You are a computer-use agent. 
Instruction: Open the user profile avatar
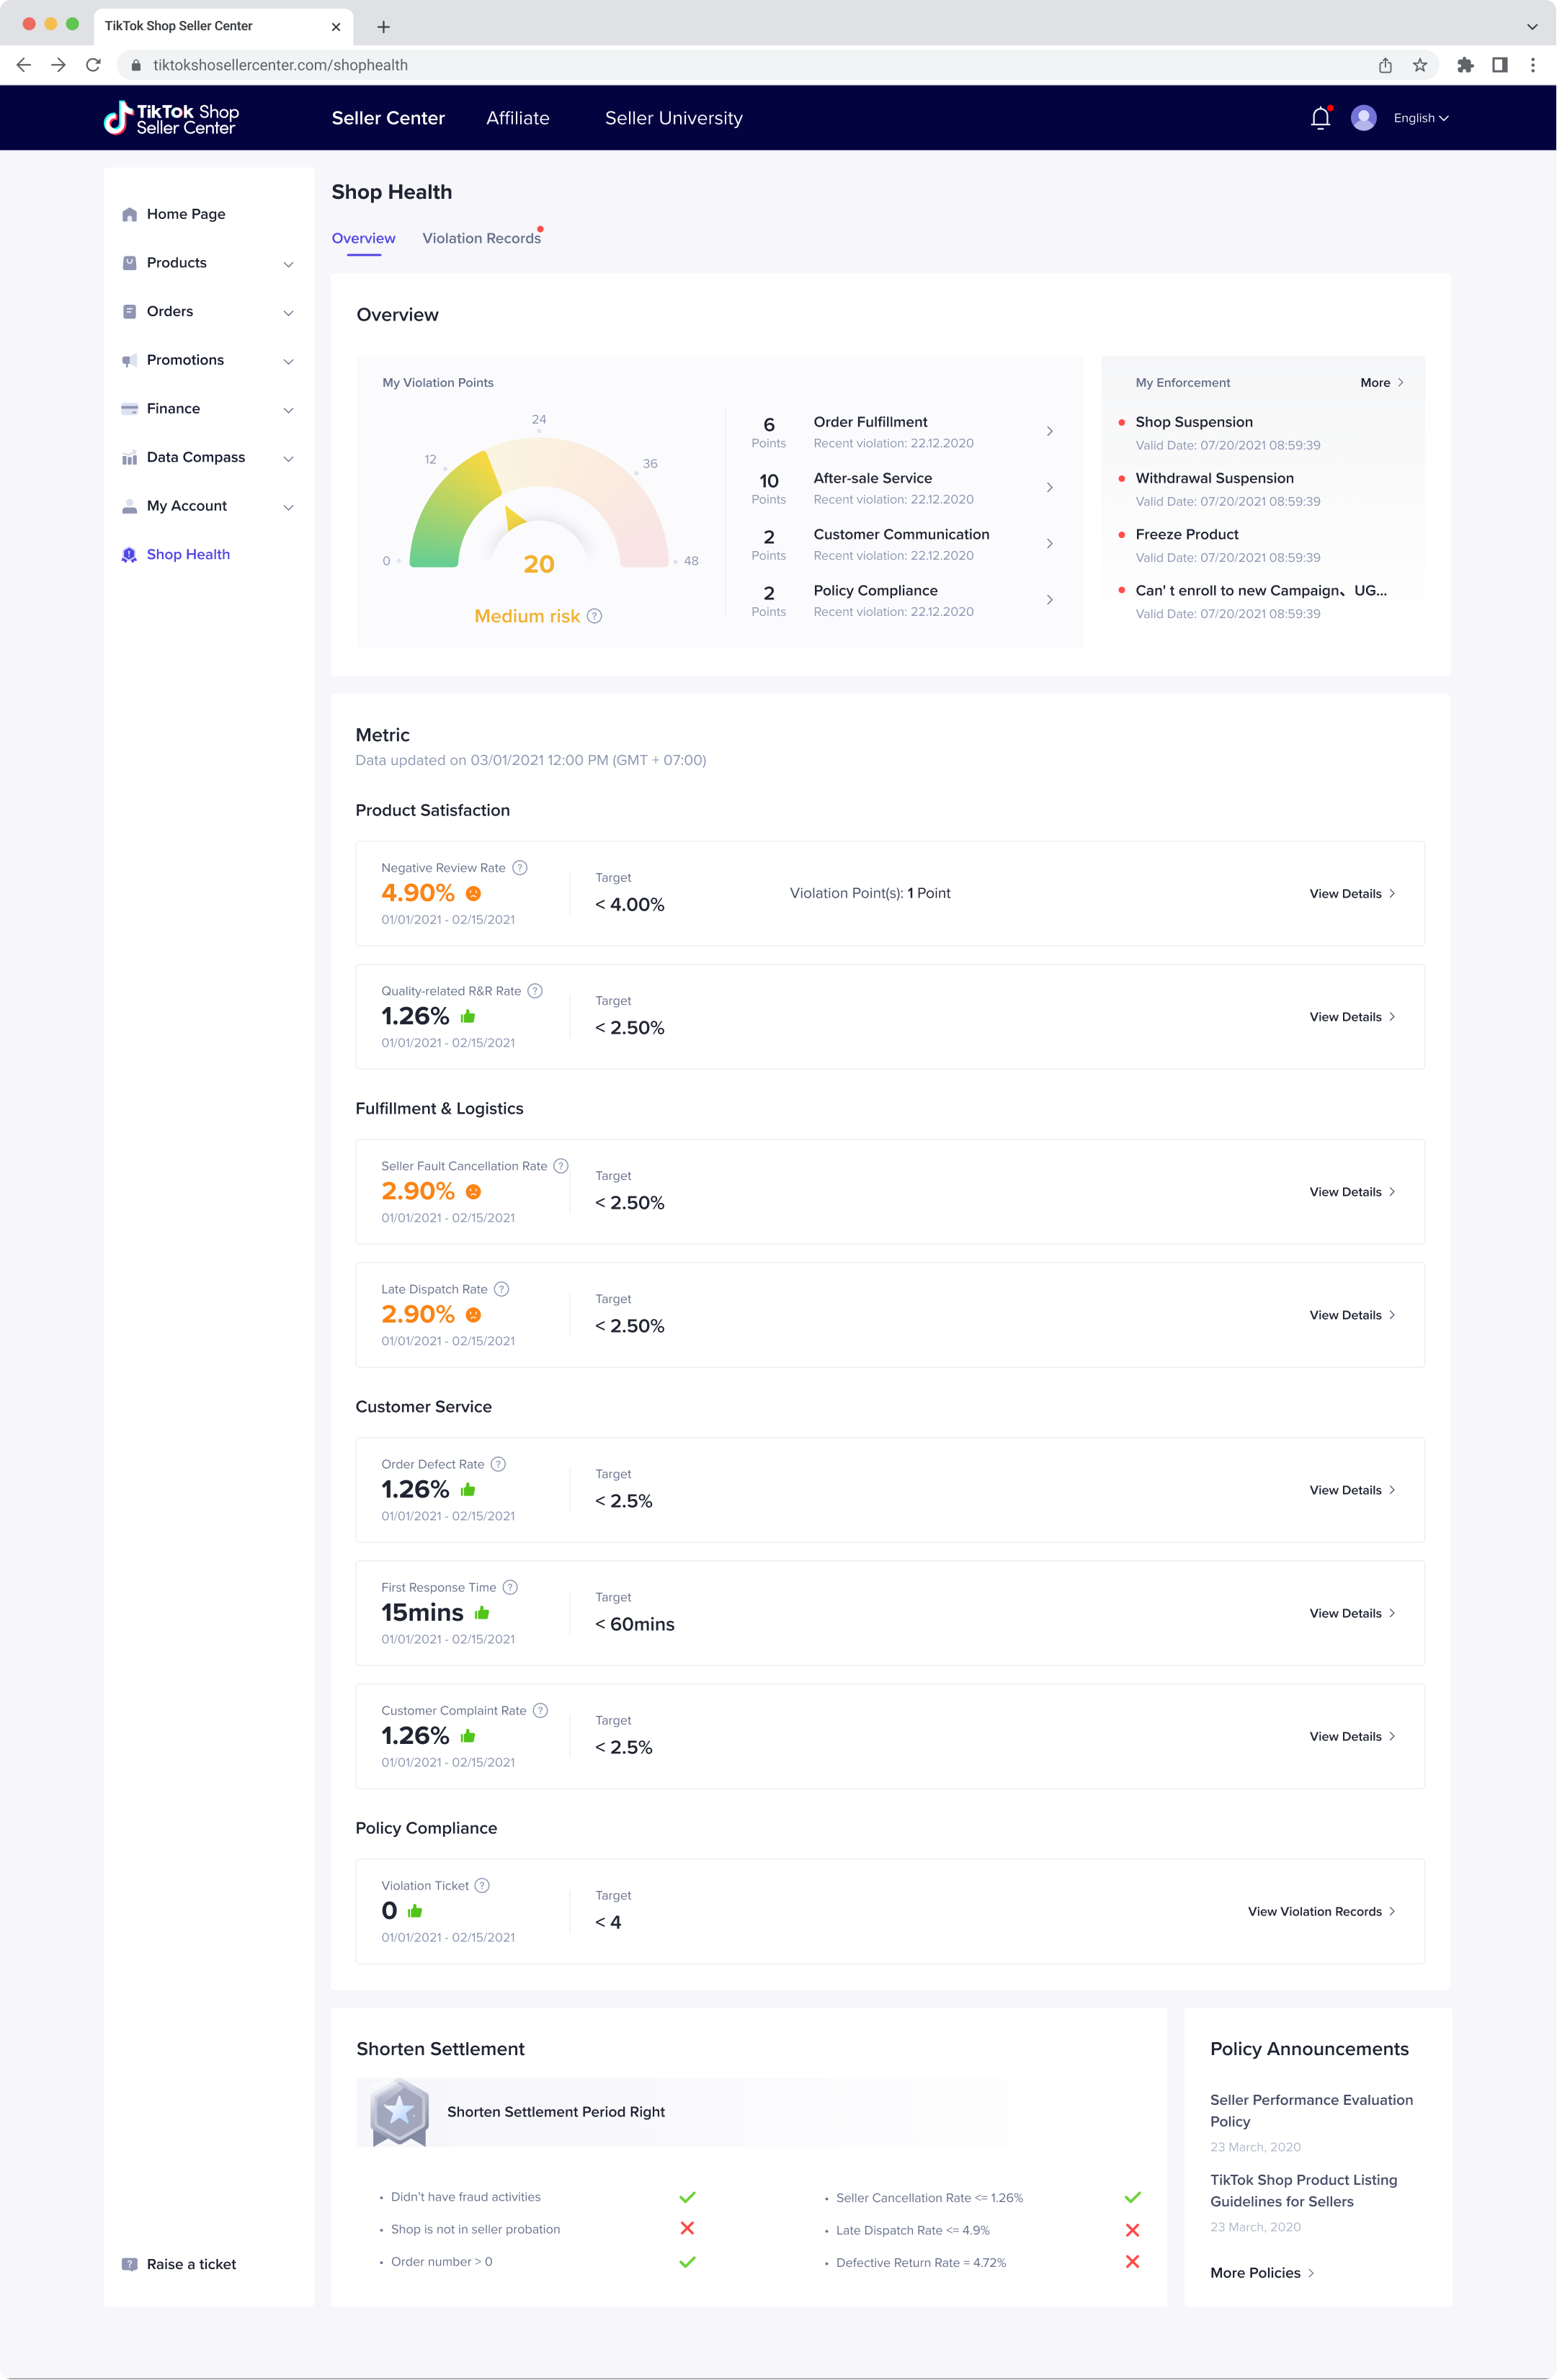click(1363, 118)
